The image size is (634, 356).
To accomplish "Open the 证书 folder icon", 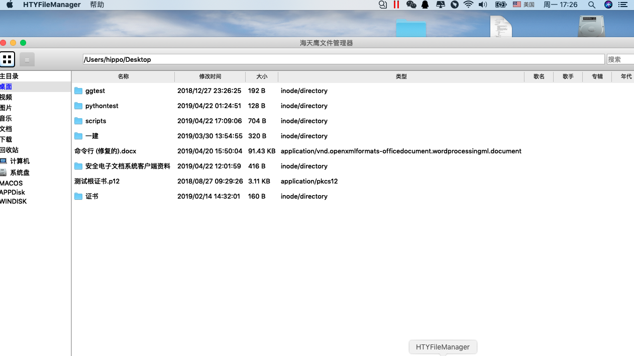I will click(x=79, y=196).
